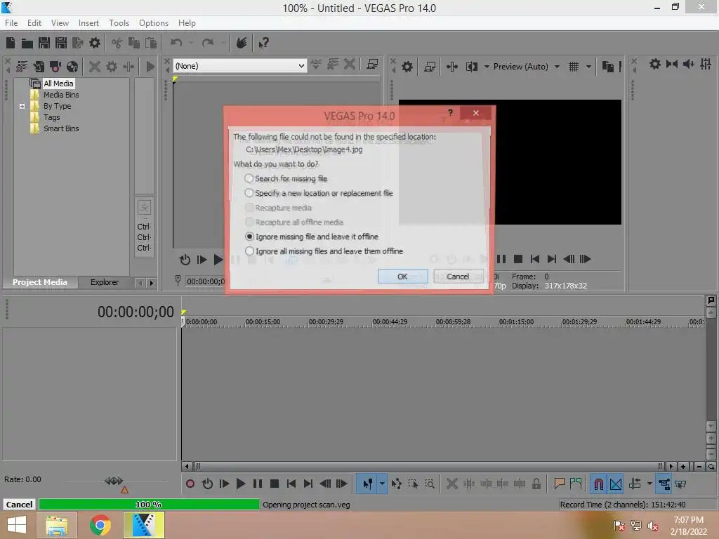This screenshot has height=539, width=719.
Task: Toggle Auto Ripple button
Action: click(x=635, y=484)
